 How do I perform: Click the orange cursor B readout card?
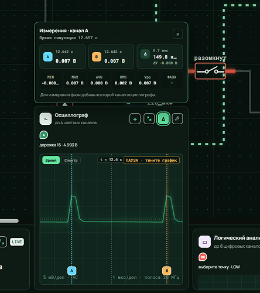pyautogui.click(x=111, y=56)
